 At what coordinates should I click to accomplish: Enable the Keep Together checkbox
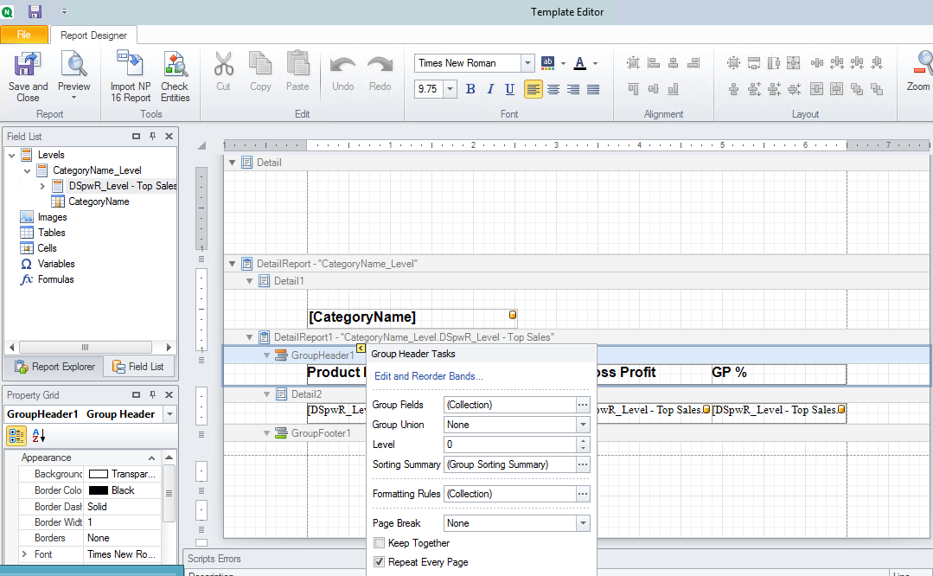(378, 541)
